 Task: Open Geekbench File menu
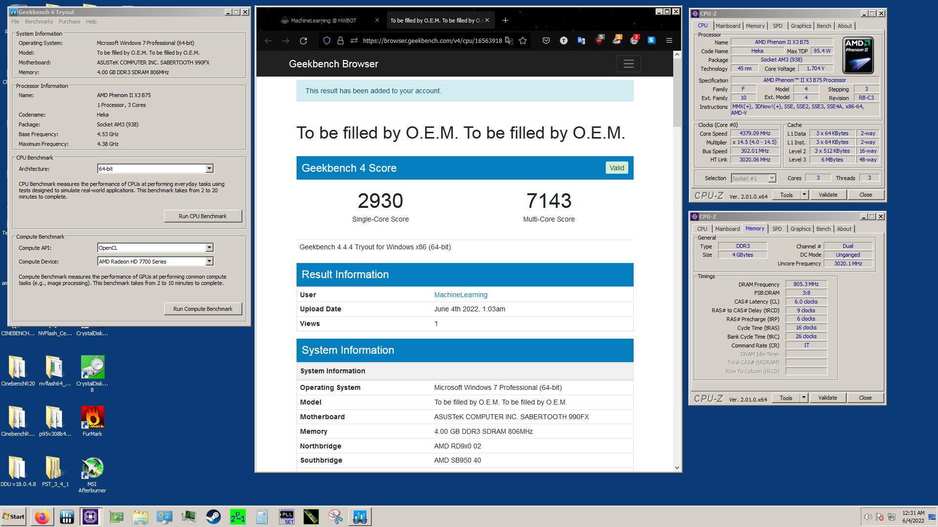(x=15, y=21)
